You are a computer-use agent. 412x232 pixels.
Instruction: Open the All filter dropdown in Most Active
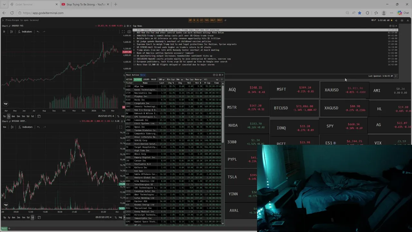pos(211,79)
